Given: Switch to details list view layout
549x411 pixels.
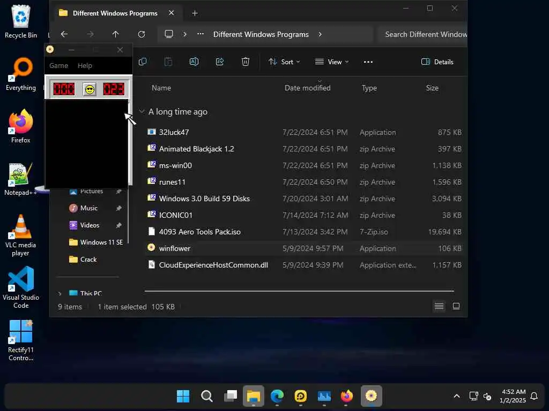Looking at the screenshot, I should point(439,307).
